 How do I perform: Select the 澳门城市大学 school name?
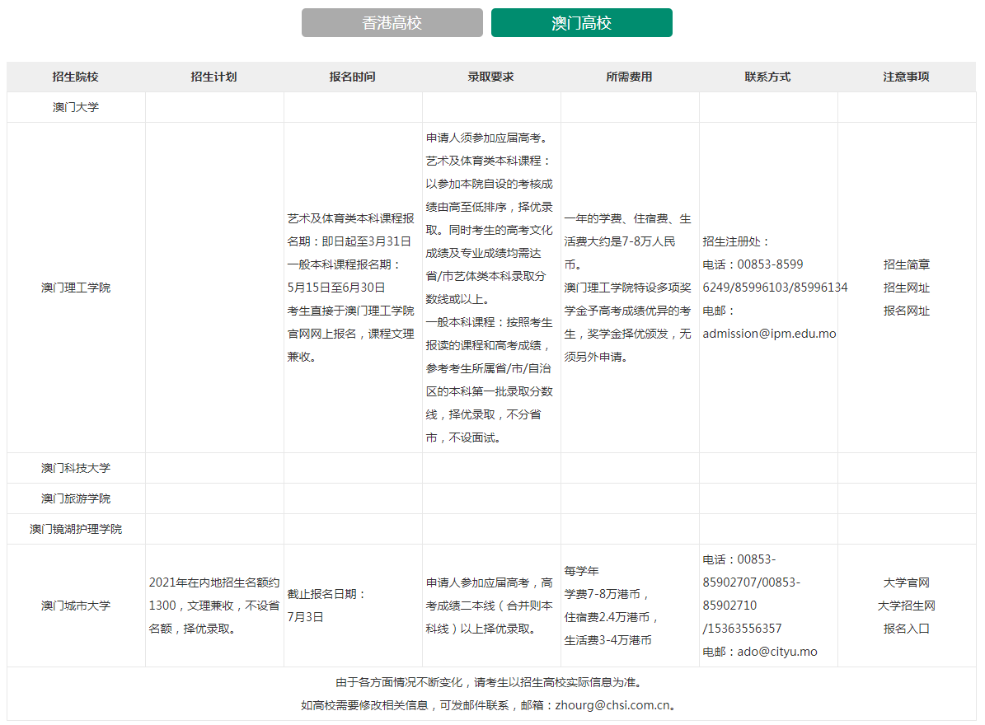pyautogui.click(x=76, y=606)
